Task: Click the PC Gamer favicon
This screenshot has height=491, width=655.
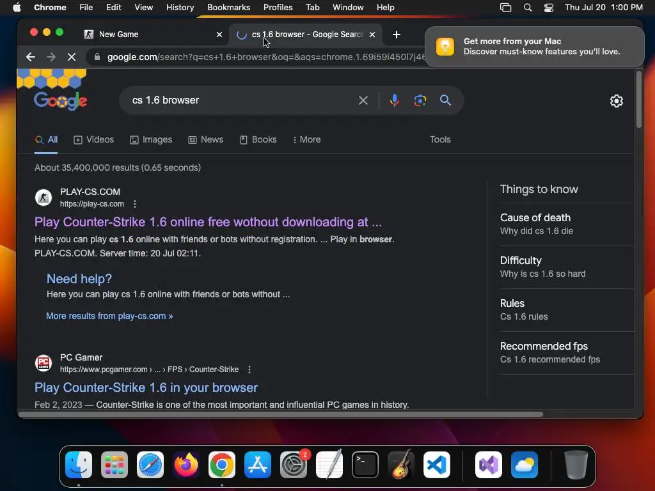Action: point(43,363)
